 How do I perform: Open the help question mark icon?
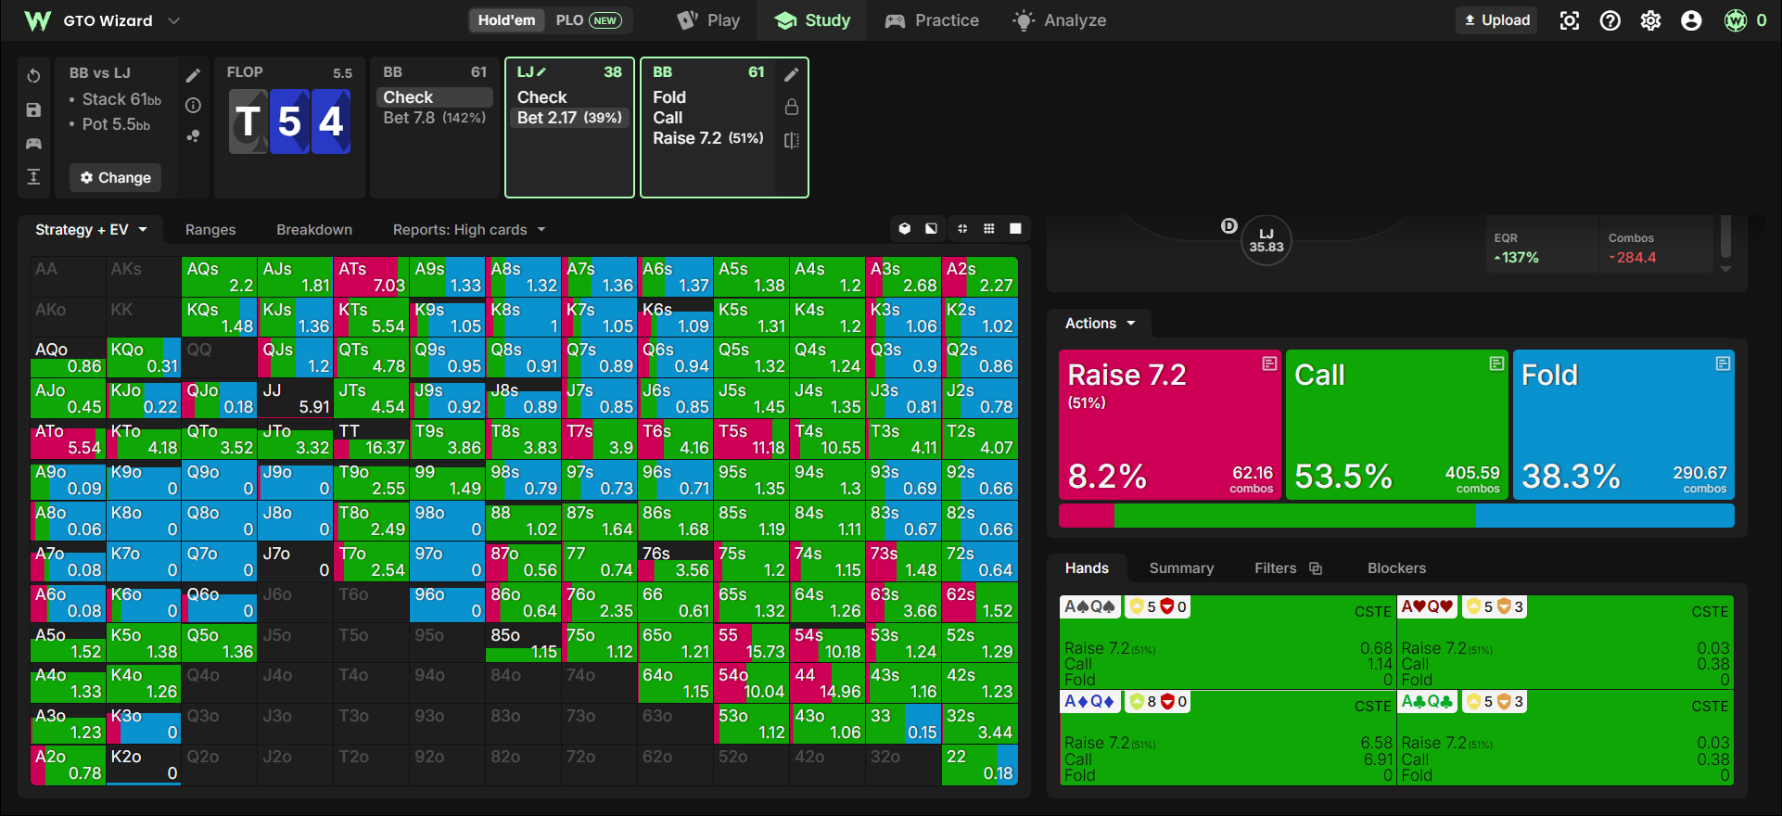(x=1610, y=20)
